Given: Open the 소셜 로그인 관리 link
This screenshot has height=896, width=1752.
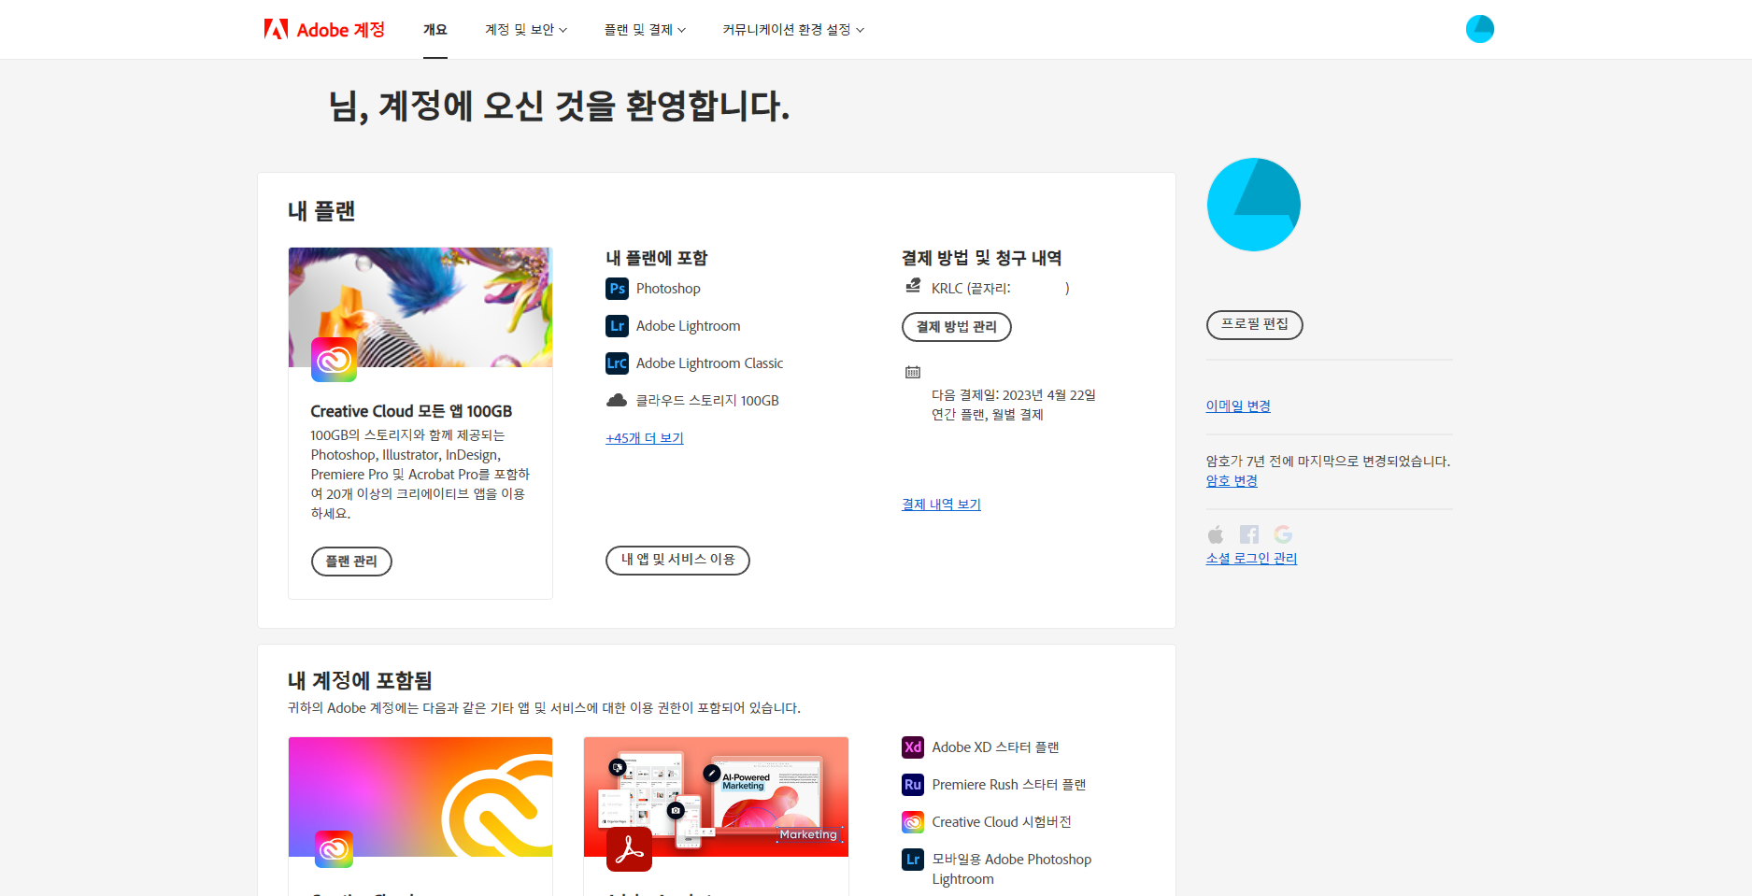Looking at the screenshot, I should (1251, 559).
